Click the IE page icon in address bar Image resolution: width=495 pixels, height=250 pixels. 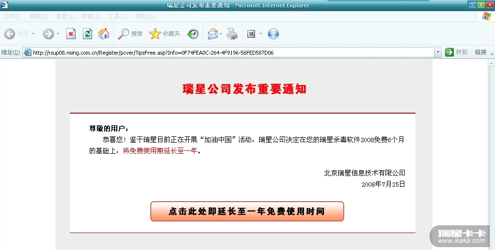pyautogui.click(x=28, y=52)
